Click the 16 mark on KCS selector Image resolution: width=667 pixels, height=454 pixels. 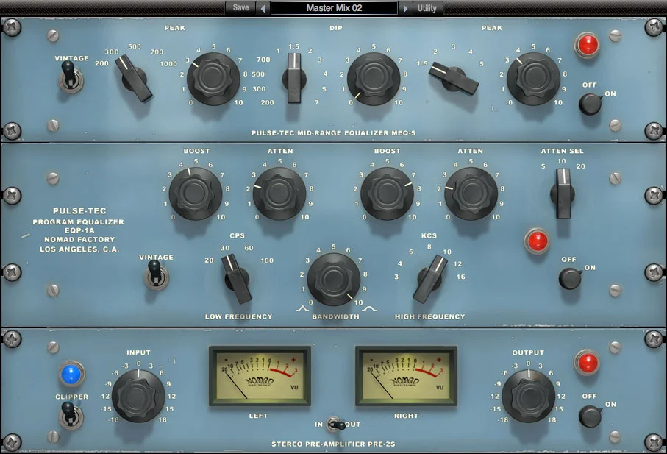tap(460, 277)
